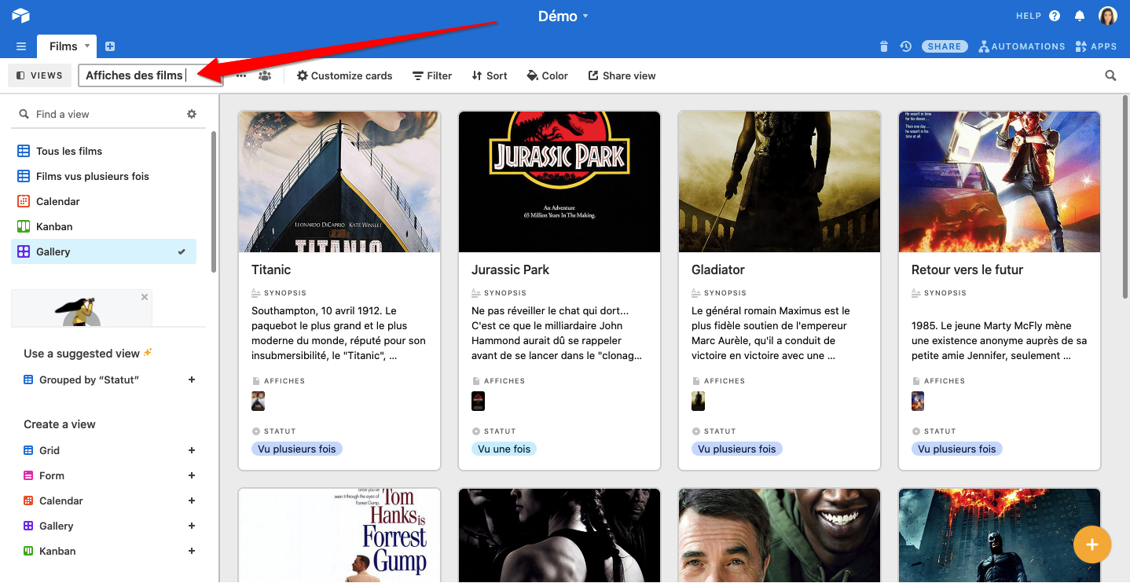The image size is (1130, 583).
Task: Click the Airtable home logo icon
Action: [20, 15]
